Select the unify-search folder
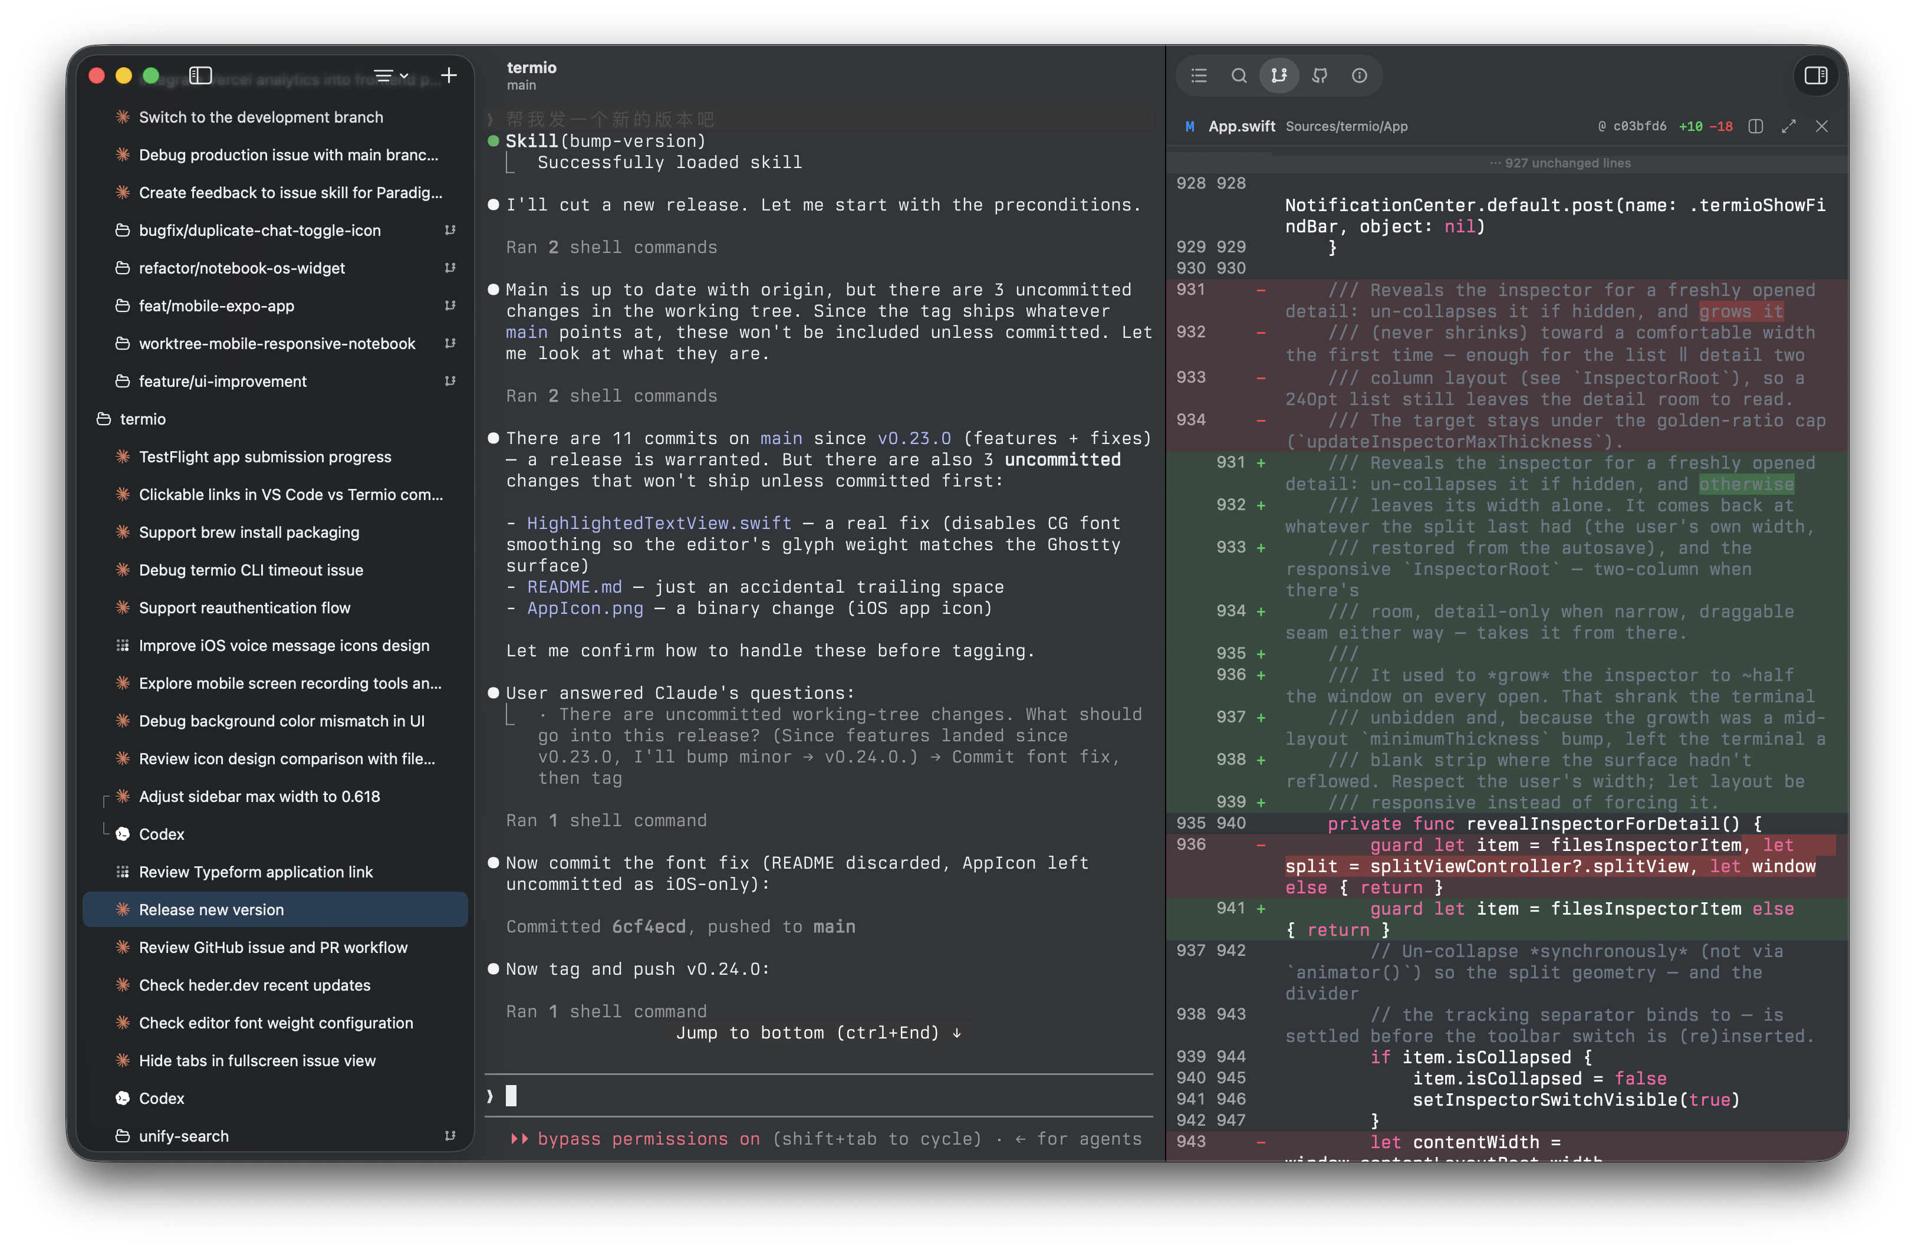Viewport: 1915px width, 1249px height. (x=275, y=1136)
